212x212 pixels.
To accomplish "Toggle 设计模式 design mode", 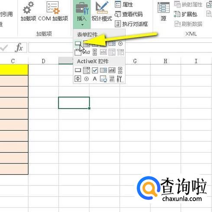I will [x=102, y=11].
